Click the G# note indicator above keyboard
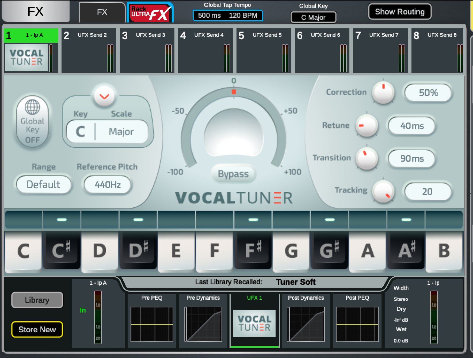The width and height of the screenshot is (473, 358). point(330,220)
